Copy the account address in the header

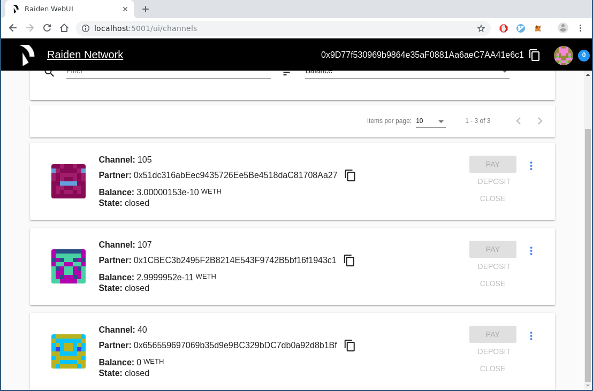pos(534,55)
